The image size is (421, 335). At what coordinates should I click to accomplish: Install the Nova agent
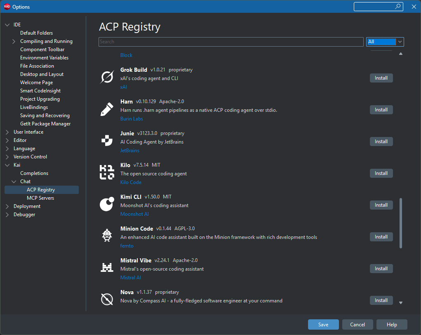pos(381,300)
